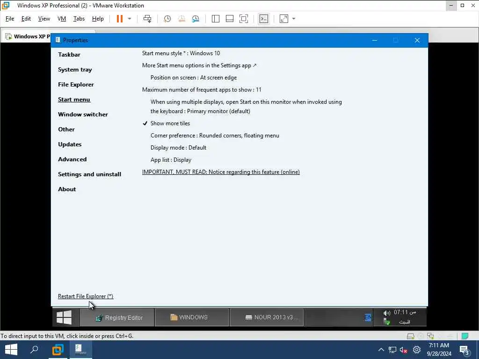Enter full screen mode icon
This screenshot has width=479, height=359.
[243, 19]
